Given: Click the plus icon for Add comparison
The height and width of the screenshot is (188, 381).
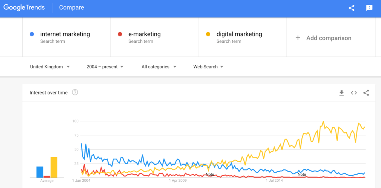Looking at the screenshot, I should click(x=298, y=38).
